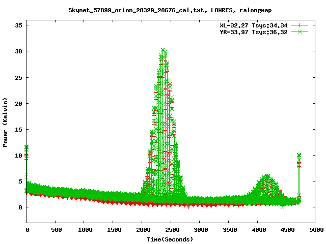Click the red legend line sample
Viewport: 326px width, 244px height.
coord(300,25)
